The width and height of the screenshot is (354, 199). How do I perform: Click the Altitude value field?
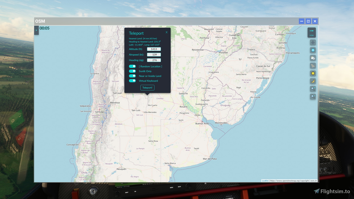pyautogui.click(x=154, y=49)
